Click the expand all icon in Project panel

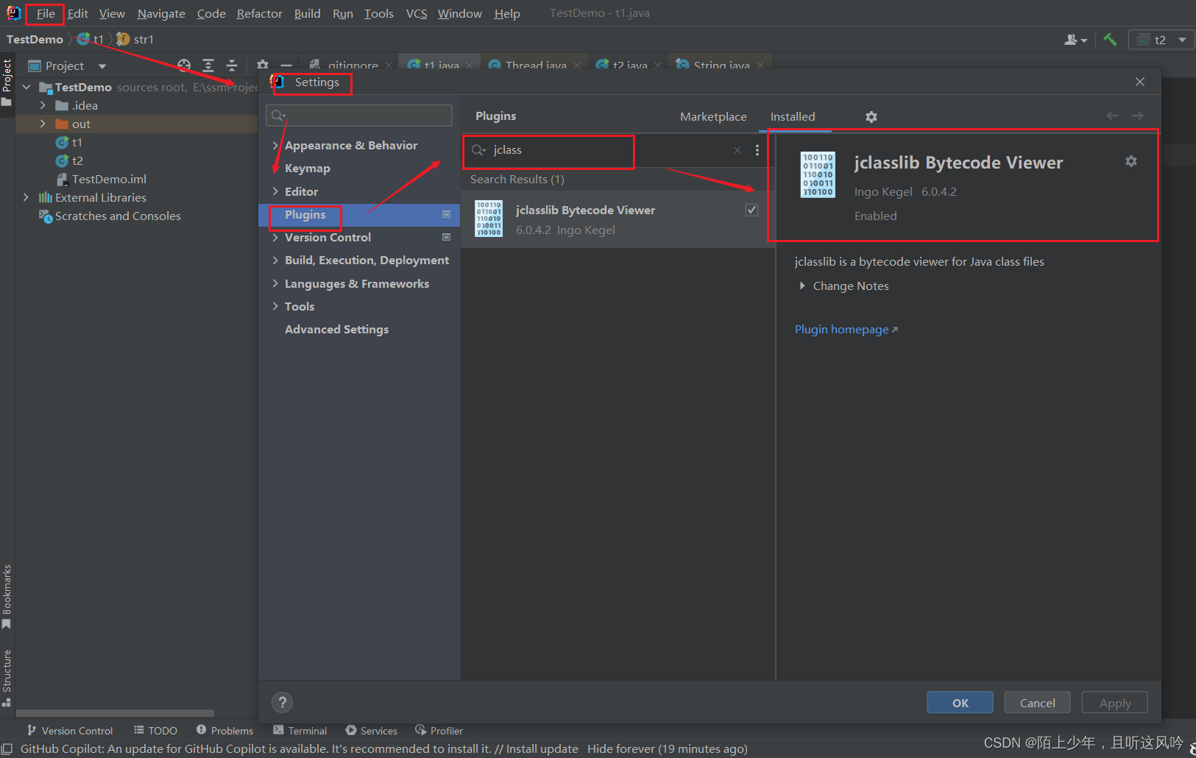[x=208, y=65]
